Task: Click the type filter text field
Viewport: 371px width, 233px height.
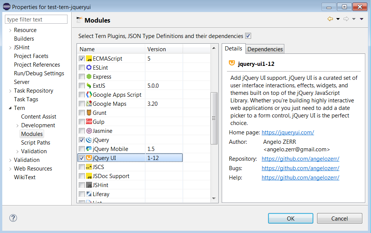Action: coord(36,19)
